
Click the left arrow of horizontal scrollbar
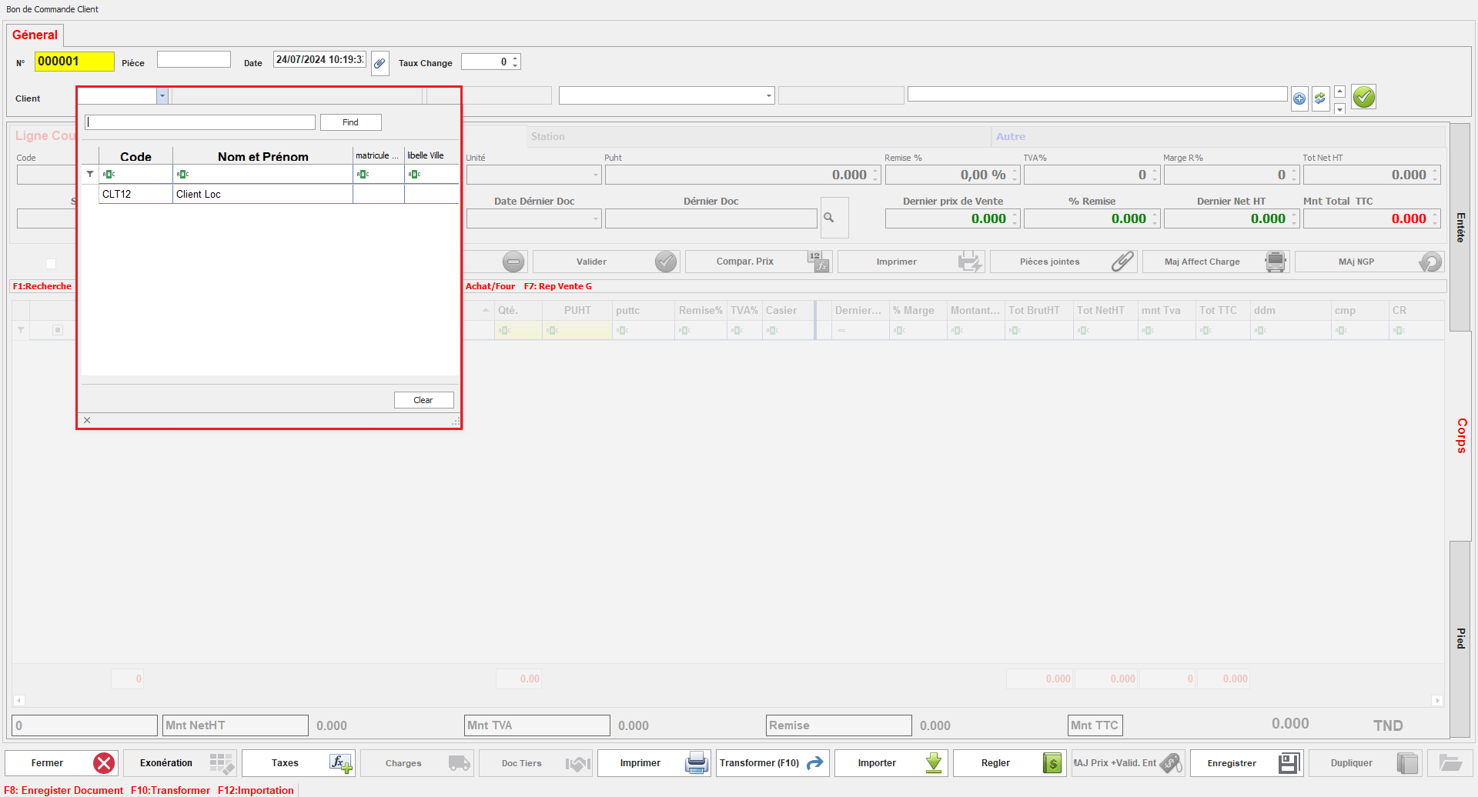19,700
